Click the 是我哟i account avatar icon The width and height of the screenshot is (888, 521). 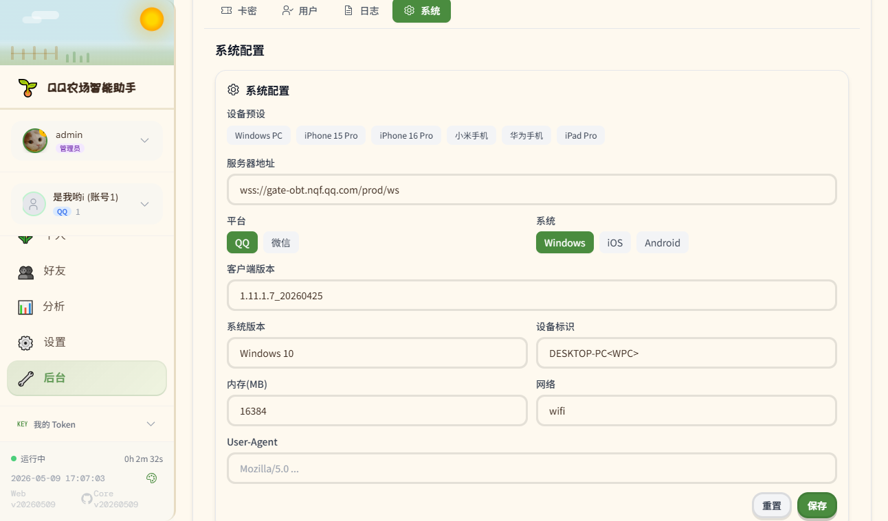34,204
